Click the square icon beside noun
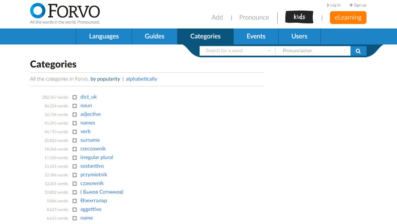This screenshot has width=397, height=224. [74, 106]
